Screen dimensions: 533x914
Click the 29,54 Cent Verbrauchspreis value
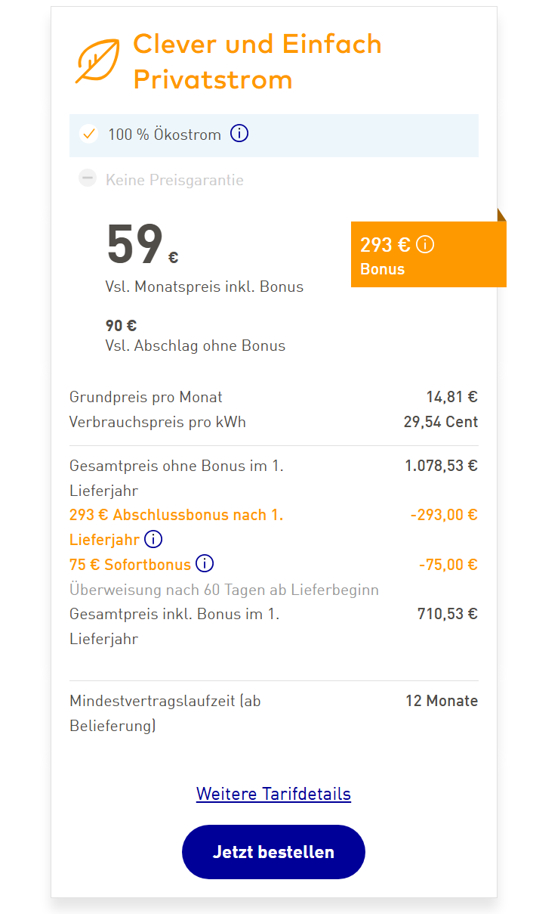440,422
